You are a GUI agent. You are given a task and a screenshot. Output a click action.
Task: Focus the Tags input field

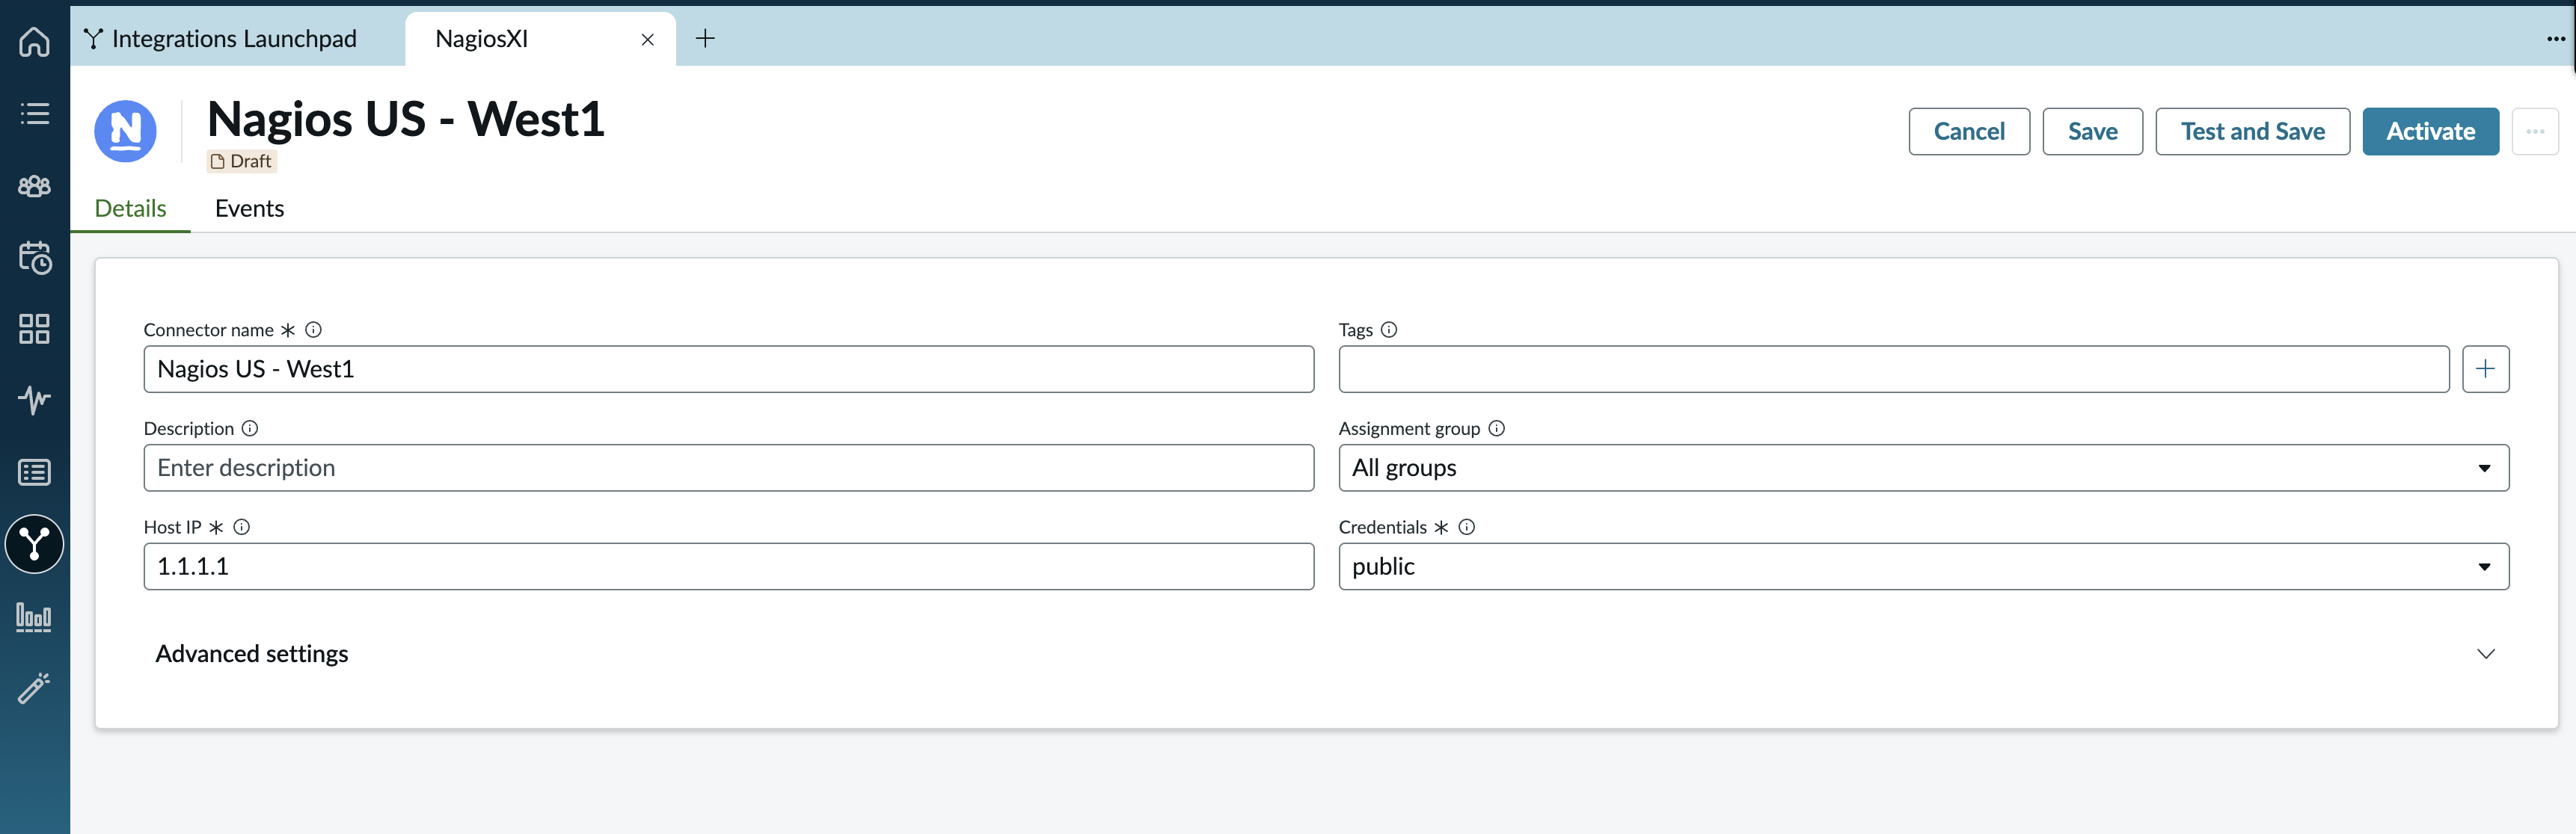tap(1893, 370)
